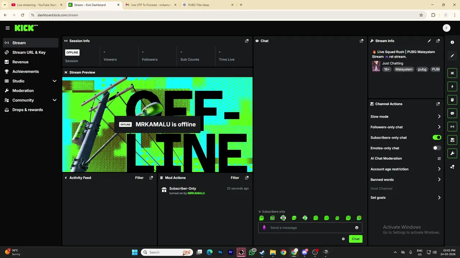
Task: Open Revenue in sidebar
Action: pyautogui.click(x=31, y=62)
